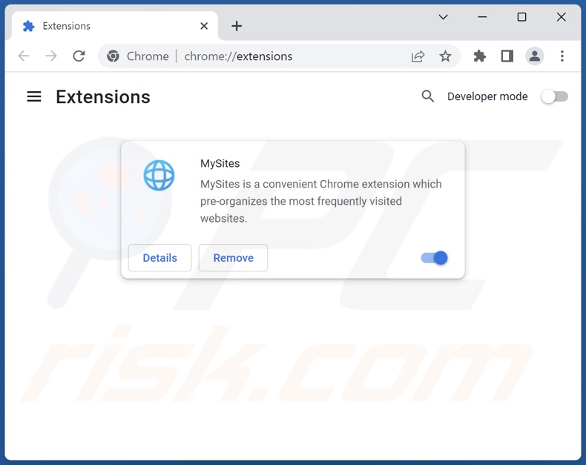586x465 pixels.
Task: Click the forward navigation arrow
Action: pos(51,56)
